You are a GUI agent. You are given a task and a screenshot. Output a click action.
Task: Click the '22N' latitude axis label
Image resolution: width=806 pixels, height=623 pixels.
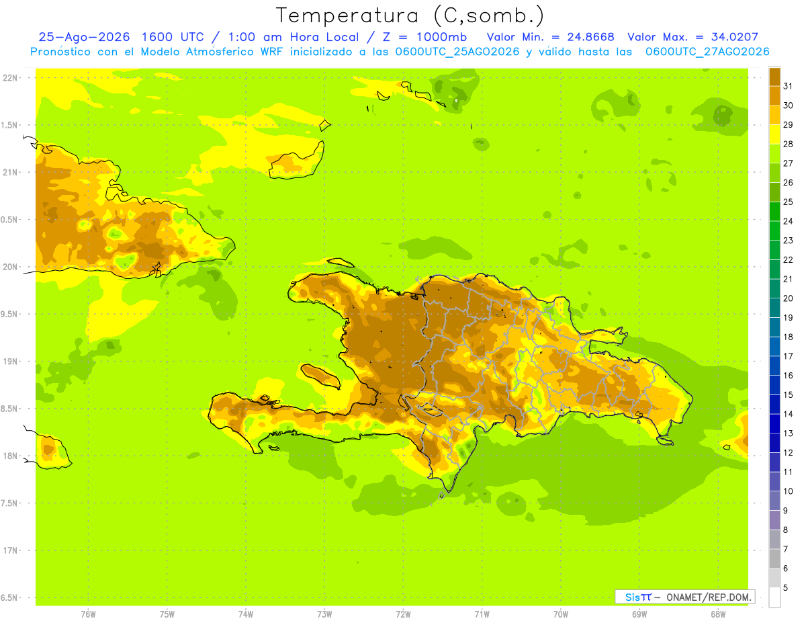[x=9, y=77]
